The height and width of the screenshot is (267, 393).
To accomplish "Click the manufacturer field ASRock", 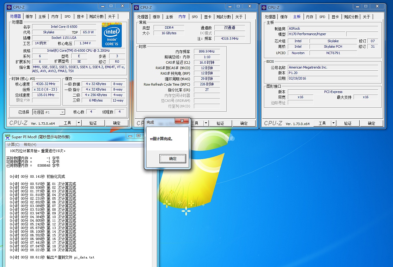I will (x=333, y=29).
